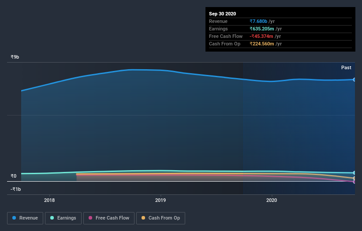Click the ₹7.680b revenue value
The image size is (362, 231).
click(258, 21)
